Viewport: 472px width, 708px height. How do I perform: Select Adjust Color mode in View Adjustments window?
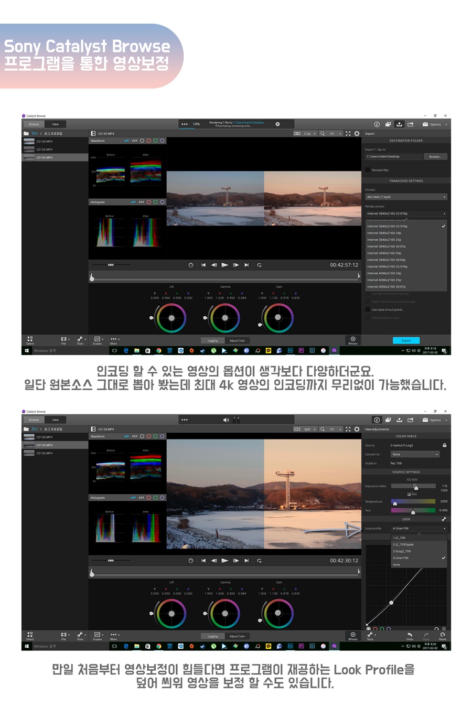[x=237, y=636]
